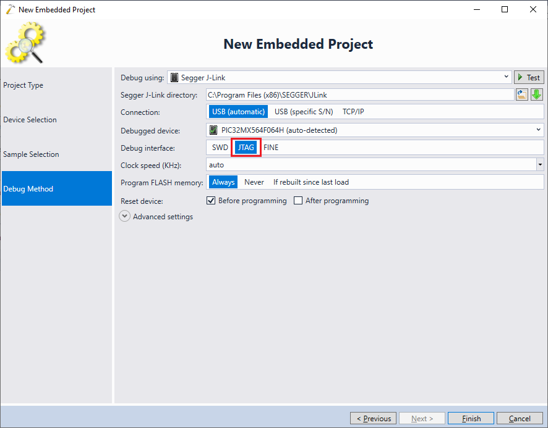The image size is (548, 428).
Task: Go to Project Type step
Action: [x=57, y=85]
